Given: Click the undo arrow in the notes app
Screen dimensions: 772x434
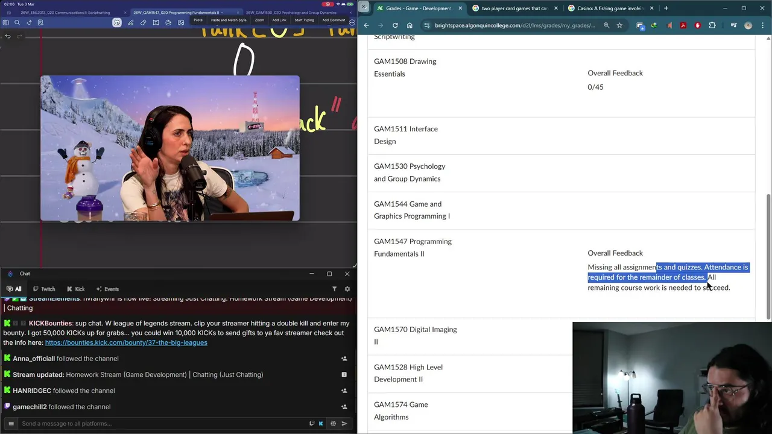Looking at the screenshot, I should [8, 36].
